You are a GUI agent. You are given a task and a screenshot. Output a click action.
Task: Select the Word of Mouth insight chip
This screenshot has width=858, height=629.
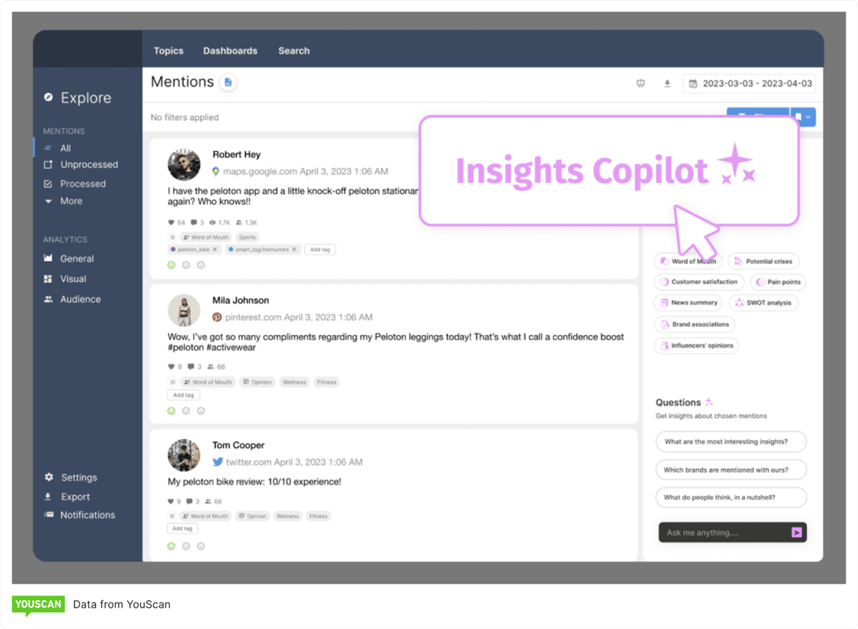tap(688, 261)
